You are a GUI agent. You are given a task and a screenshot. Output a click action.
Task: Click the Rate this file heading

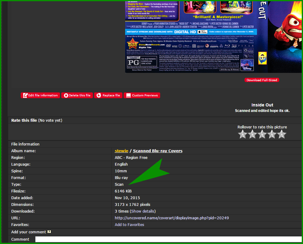[x=24, y=120]
